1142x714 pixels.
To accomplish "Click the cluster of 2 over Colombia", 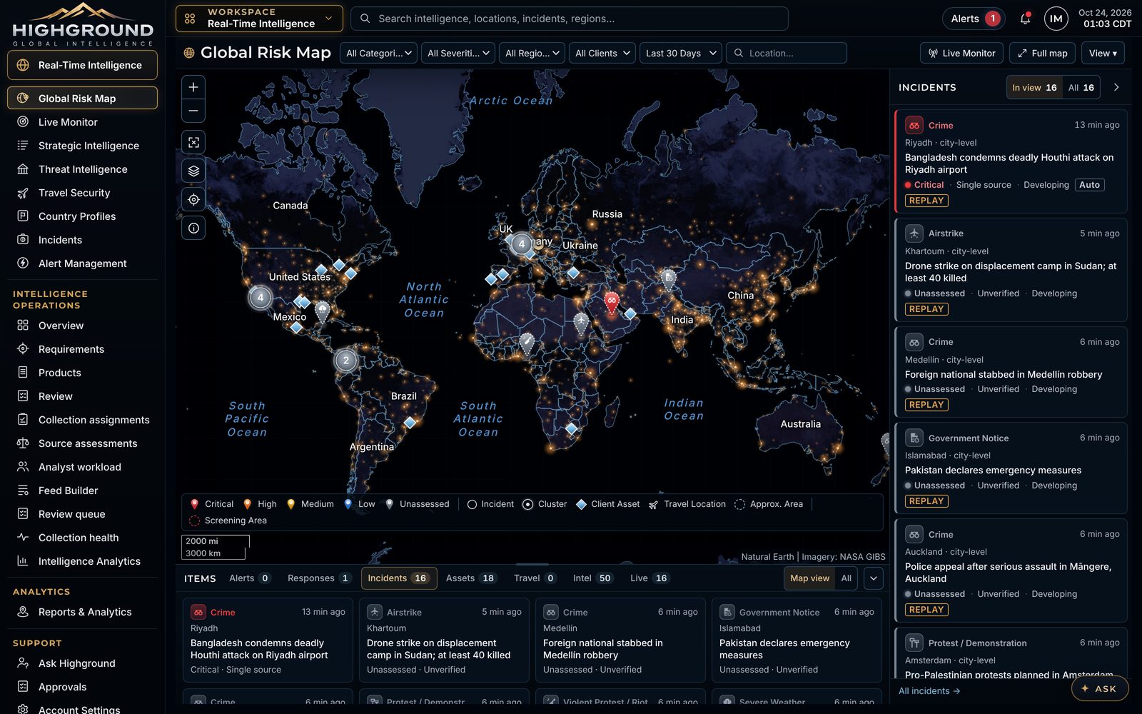I will pyautogui.click(x=346, y=360).
